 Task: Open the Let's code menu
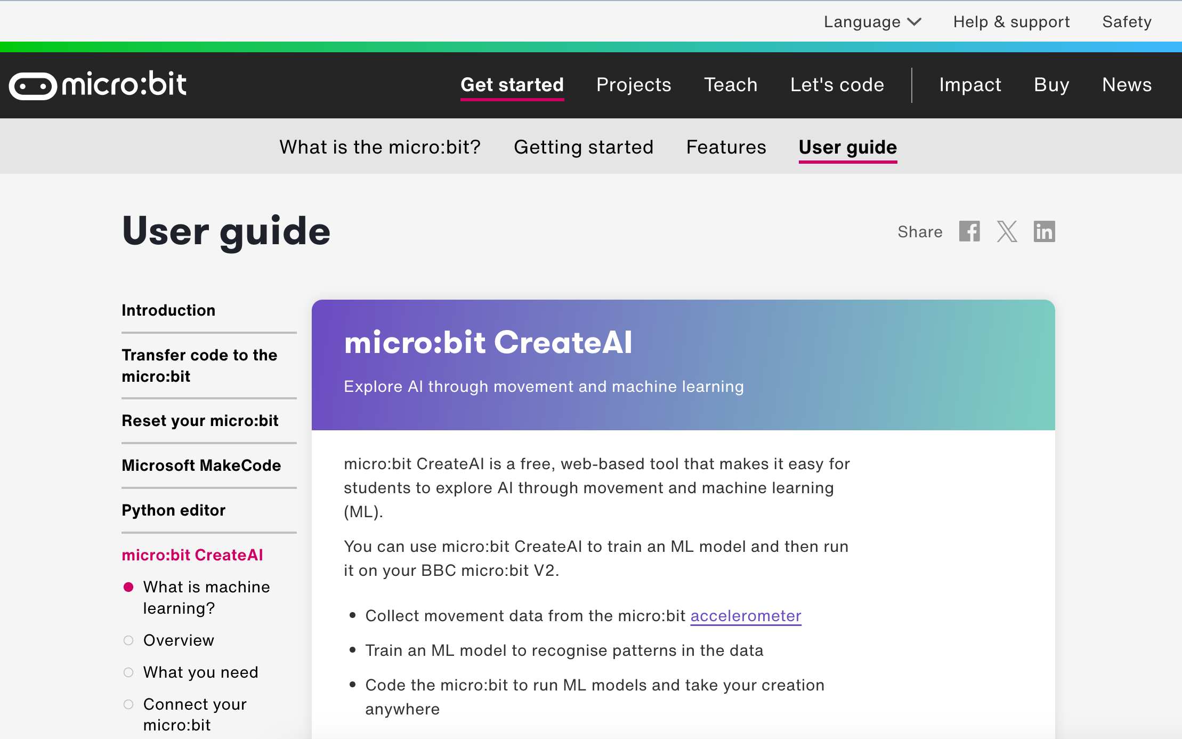[837, 85]
